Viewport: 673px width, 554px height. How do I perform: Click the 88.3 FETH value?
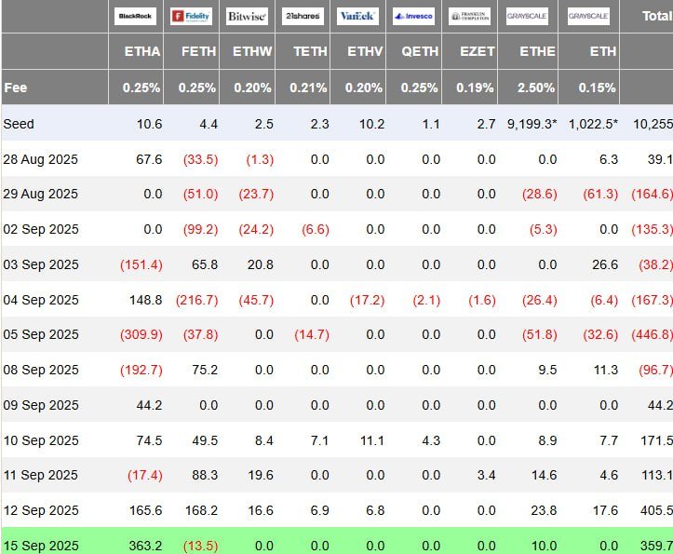[x=205, y=476]
